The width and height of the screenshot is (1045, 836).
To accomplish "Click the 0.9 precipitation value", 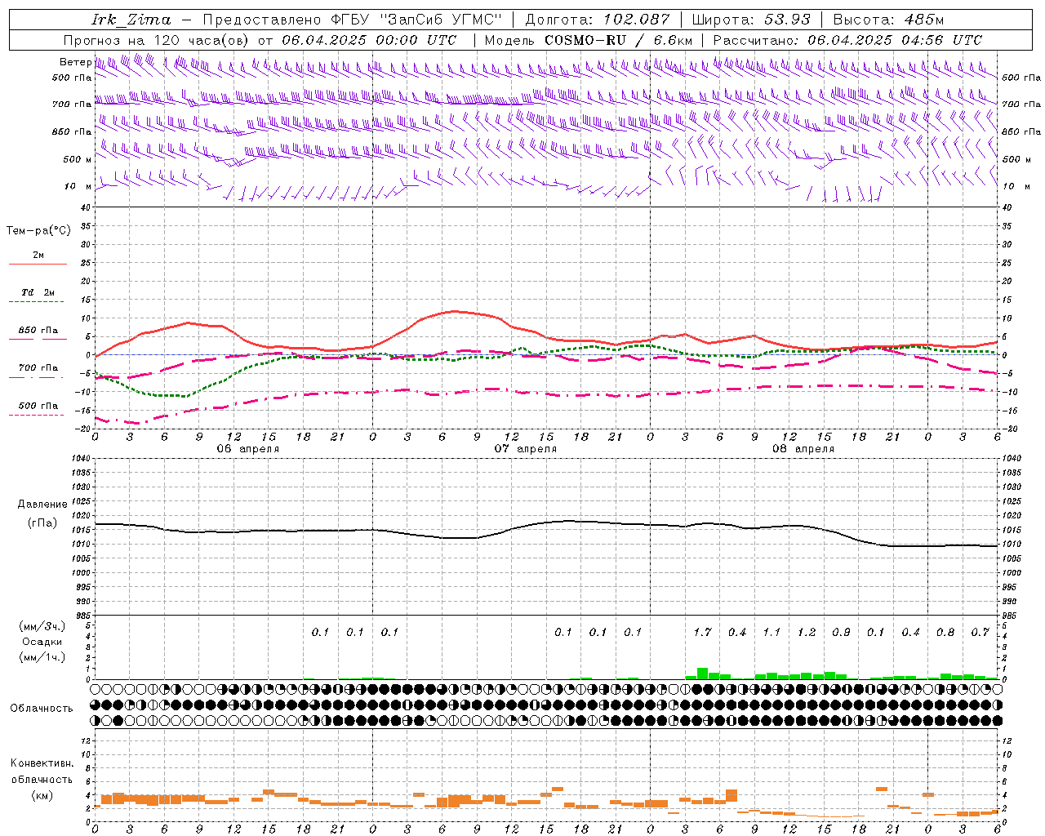I will coord(841,632).
